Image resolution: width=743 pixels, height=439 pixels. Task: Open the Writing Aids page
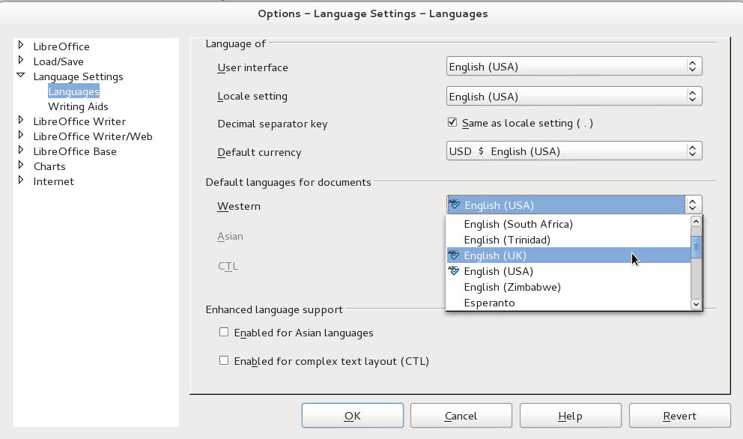[x=78, y=106]
